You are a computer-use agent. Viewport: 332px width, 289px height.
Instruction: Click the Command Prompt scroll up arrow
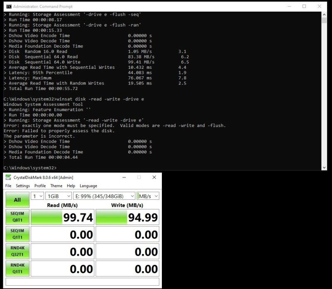pyautogui.click(x=324, y=15)
